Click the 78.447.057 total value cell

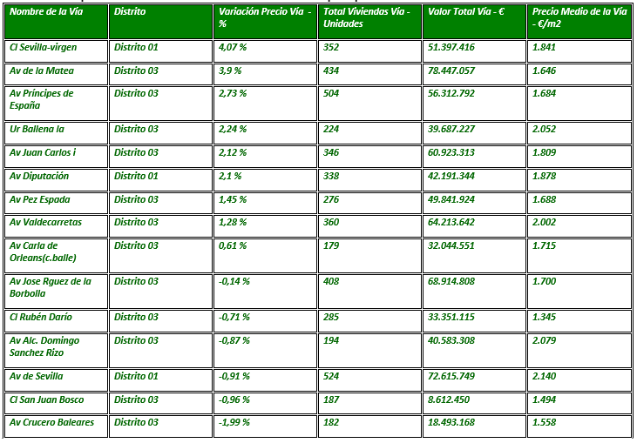point(452,70)
